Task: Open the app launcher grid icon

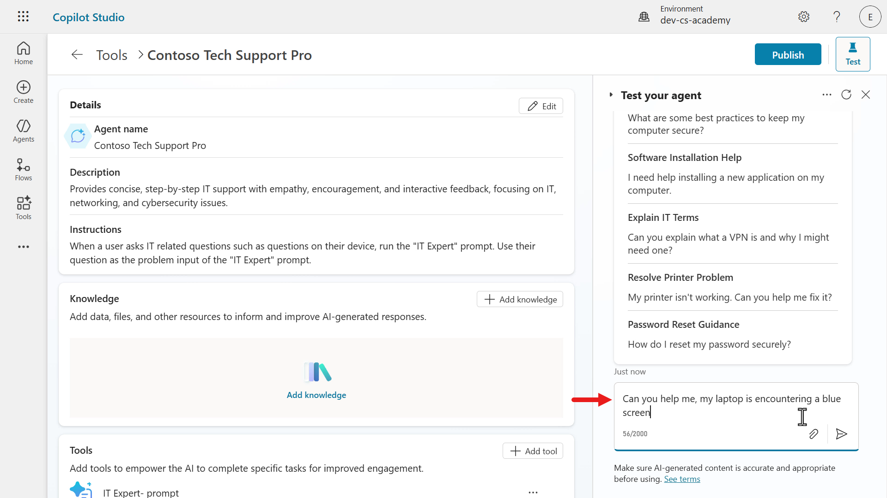Action: tap(23, 17)
